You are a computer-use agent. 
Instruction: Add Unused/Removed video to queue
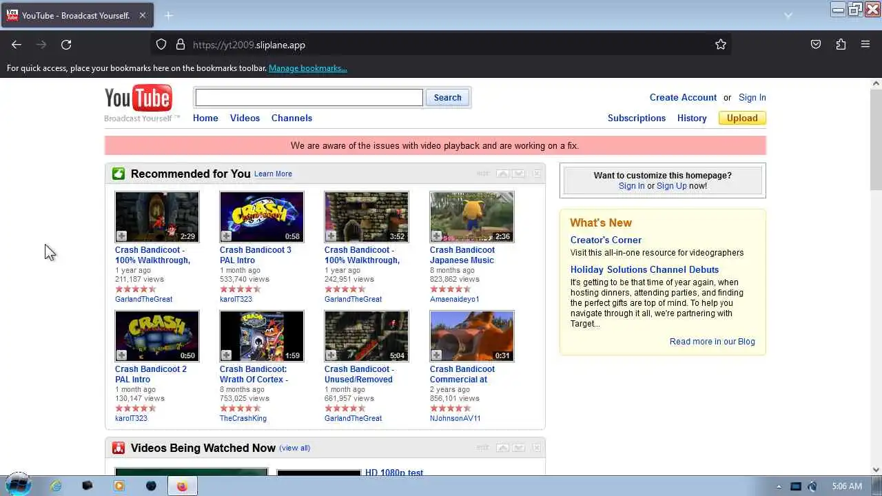pyautogui.click(x=331, y=355)
